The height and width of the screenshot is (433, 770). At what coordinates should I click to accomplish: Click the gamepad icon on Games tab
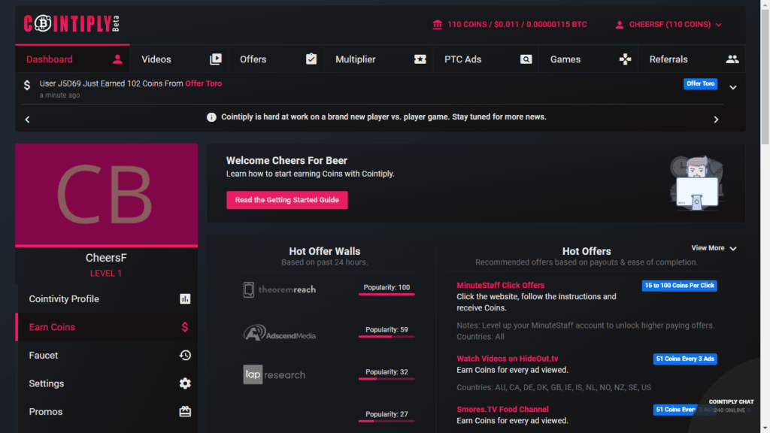click(625, 59)
